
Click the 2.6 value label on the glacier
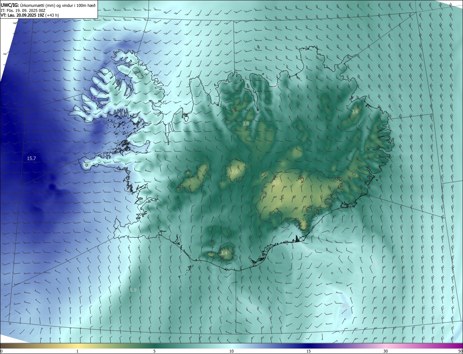234,172
